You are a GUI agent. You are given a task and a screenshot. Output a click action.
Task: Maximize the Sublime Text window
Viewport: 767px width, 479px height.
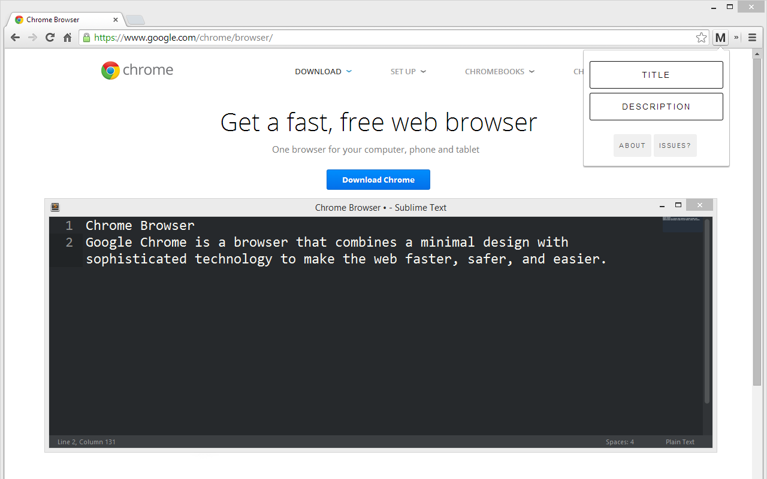[x=678, y=205]
